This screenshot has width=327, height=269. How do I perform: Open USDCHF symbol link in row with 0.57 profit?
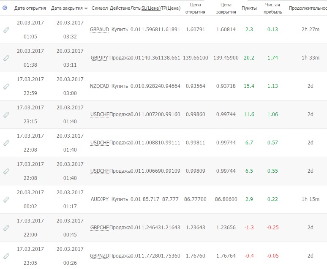100,143
